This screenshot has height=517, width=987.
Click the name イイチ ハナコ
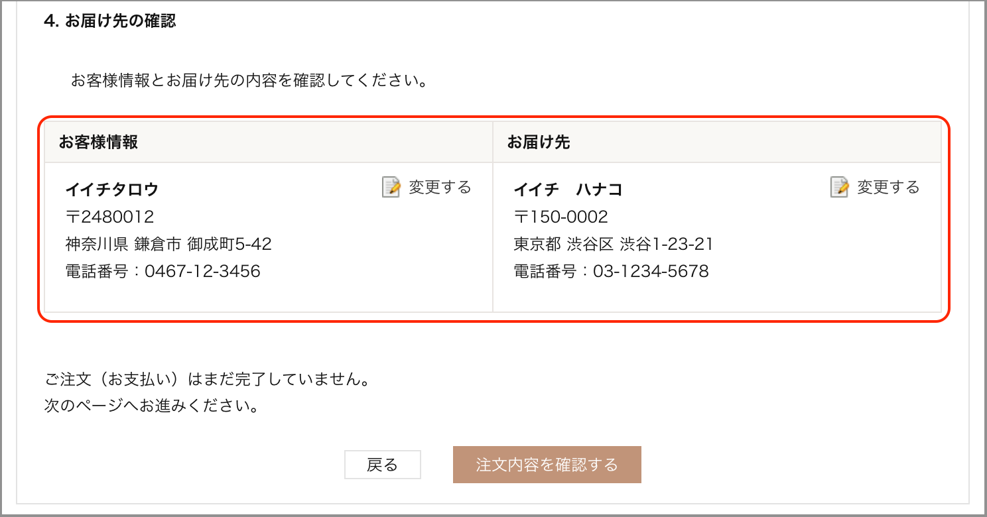coord(568,189)
